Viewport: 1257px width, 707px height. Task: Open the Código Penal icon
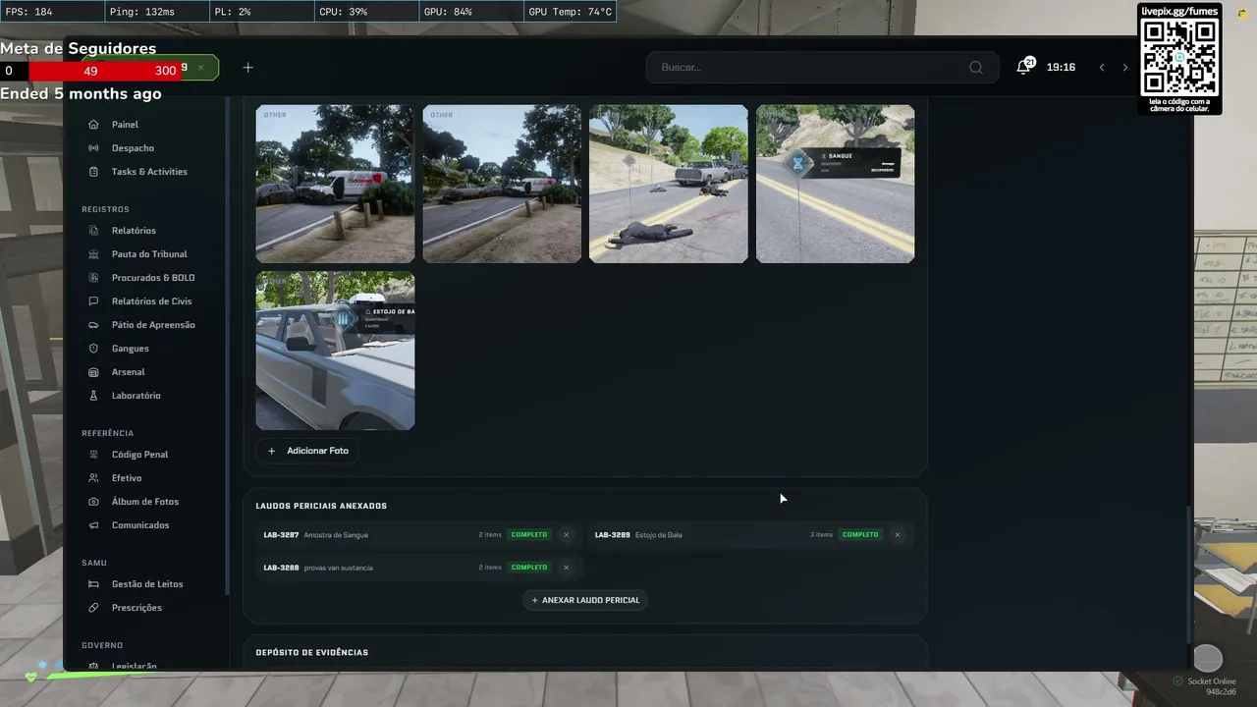click(93, 455)
